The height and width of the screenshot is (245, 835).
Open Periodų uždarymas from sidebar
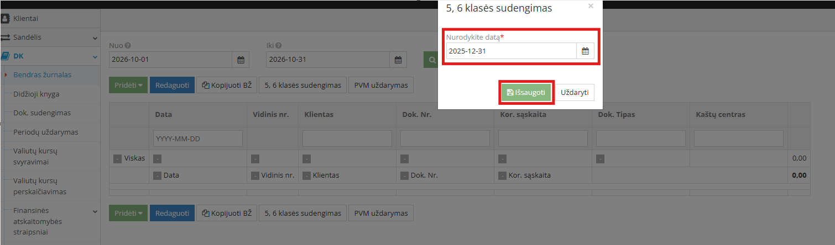point(46,132)
